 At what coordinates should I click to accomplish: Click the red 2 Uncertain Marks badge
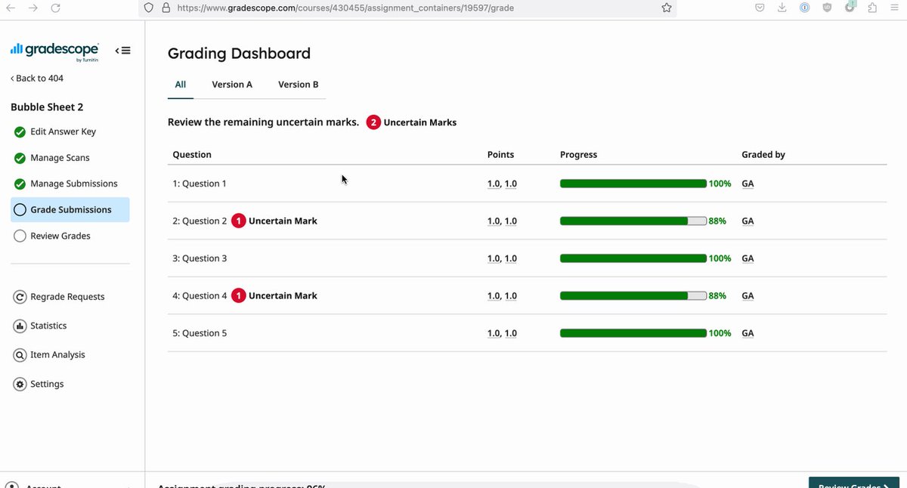373,122
